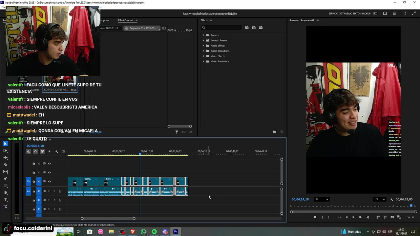420x236 pixels.
Task: Select the Razor tool
Action: [x=5, y=165]
